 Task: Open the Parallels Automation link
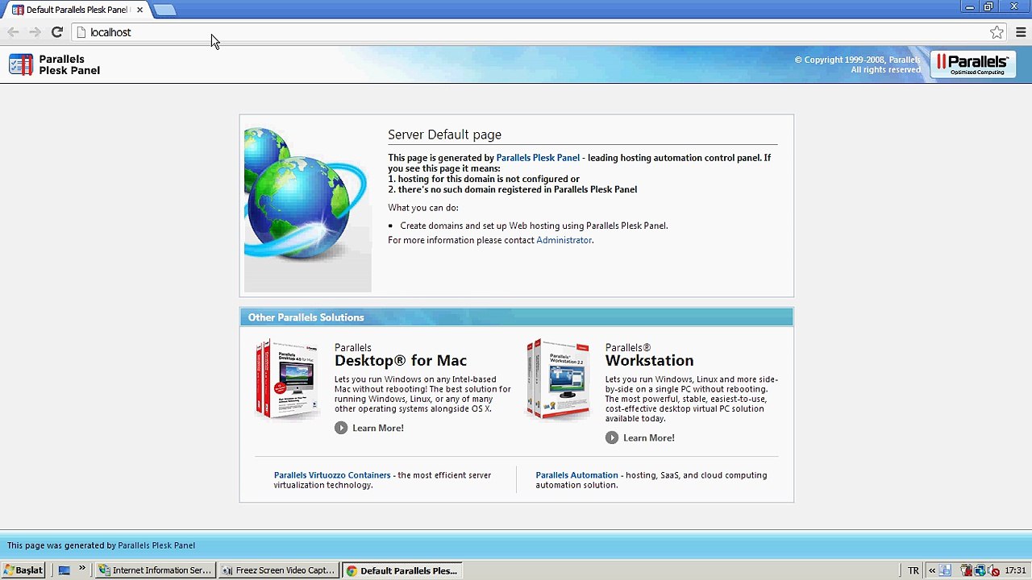point(576,475)
